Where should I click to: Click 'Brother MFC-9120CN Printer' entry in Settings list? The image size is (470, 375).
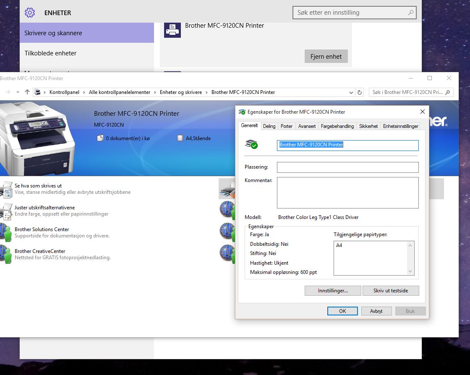coord(256,44)
